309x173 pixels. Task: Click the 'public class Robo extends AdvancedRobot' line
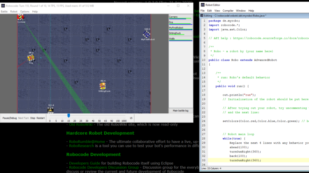(x=243, y=60)
